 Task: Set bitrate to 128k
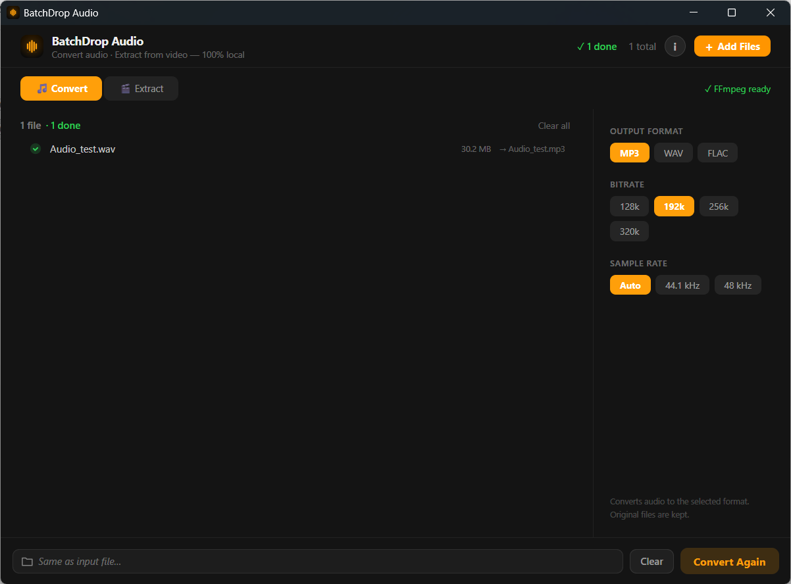(x=630, y=207)
